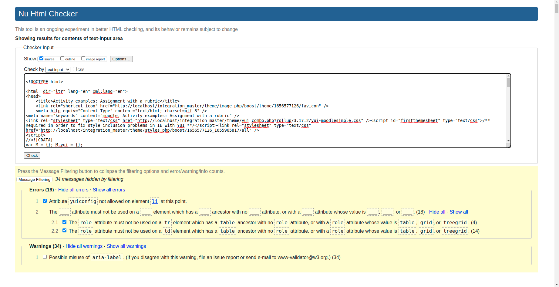Image resolution: width=559 pixels, height=287 pixels.
Task: Open the li element link
Action: tap(155, 201)
